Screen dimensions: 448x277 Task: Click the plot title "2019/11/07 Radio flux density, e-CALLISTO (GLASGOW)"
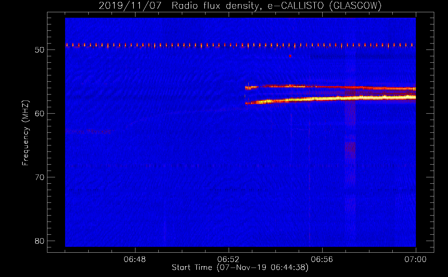[x=240, y=6]
